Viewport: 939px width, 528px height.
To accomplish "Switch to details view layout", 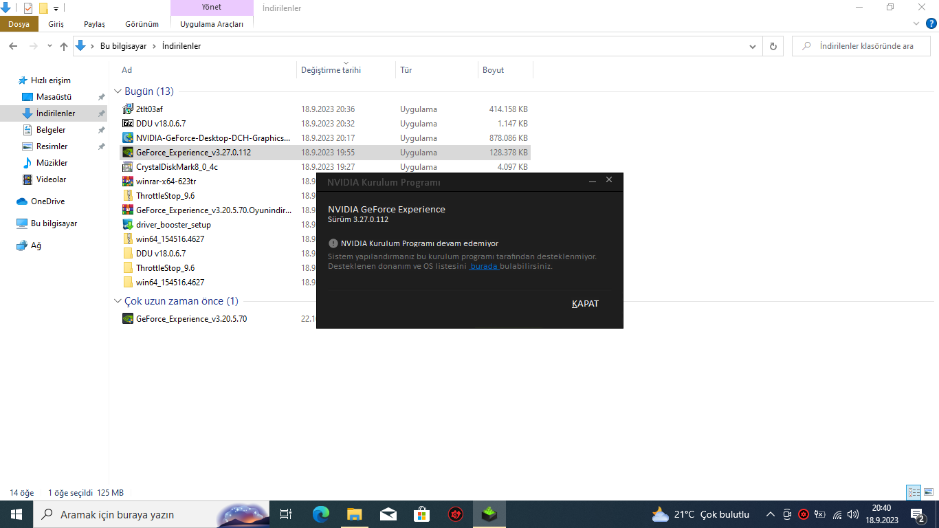I will (x=914, y=492).
